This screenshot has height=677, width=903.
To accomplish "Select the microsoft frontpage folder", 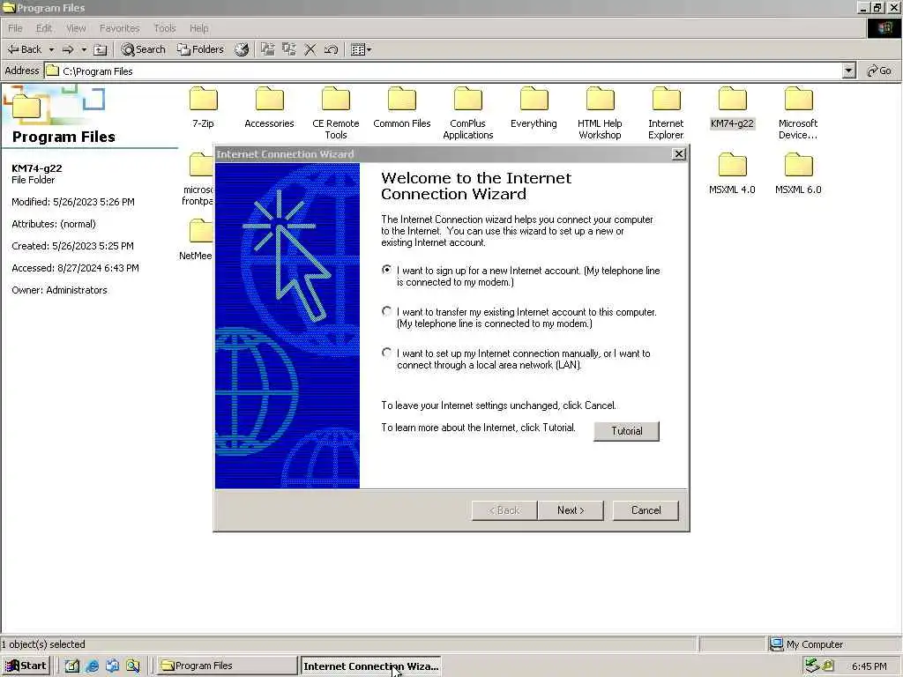I will pos(198,179).
